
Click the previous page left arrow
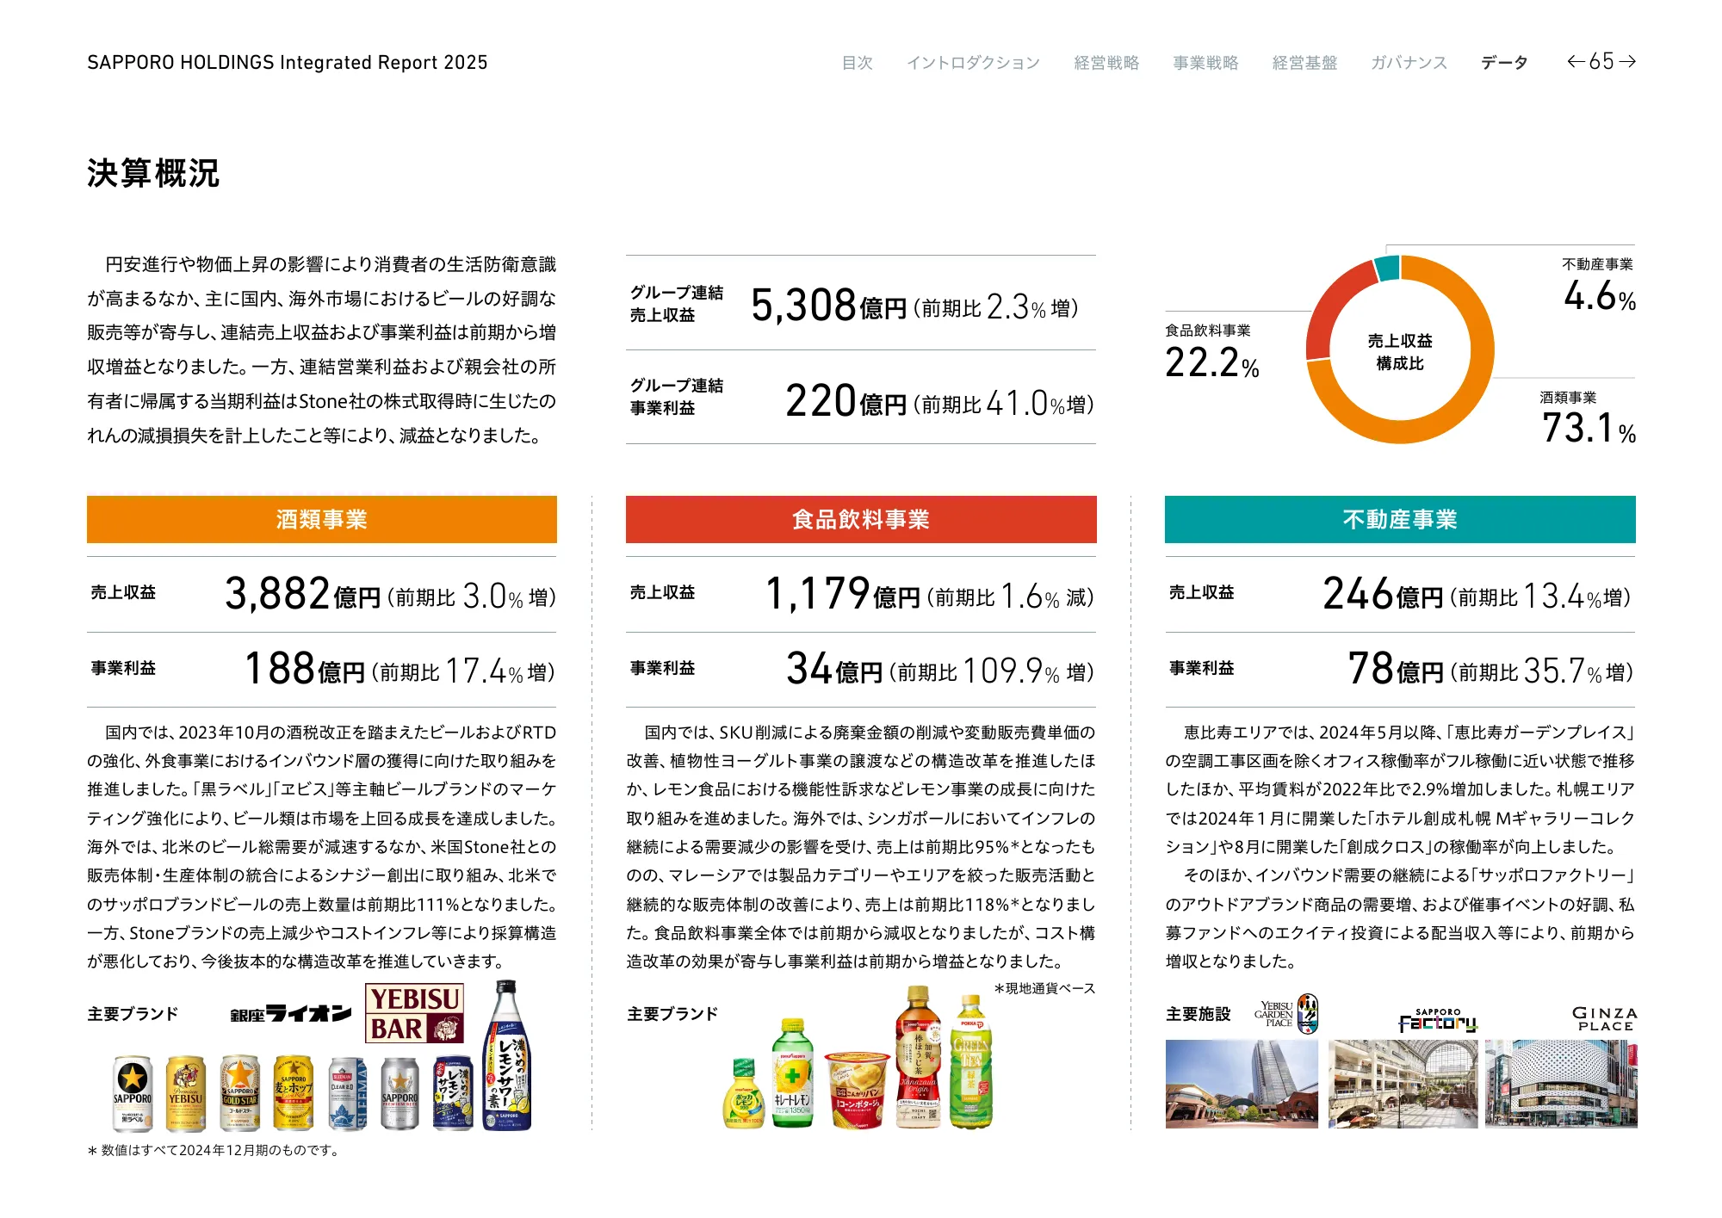pyautogui.click(x=1576, y=61)
